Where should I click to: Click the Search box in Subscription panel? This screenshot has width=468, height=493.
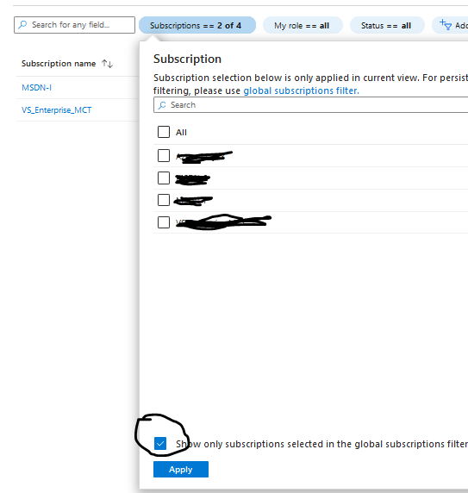[x=310, y=105]
